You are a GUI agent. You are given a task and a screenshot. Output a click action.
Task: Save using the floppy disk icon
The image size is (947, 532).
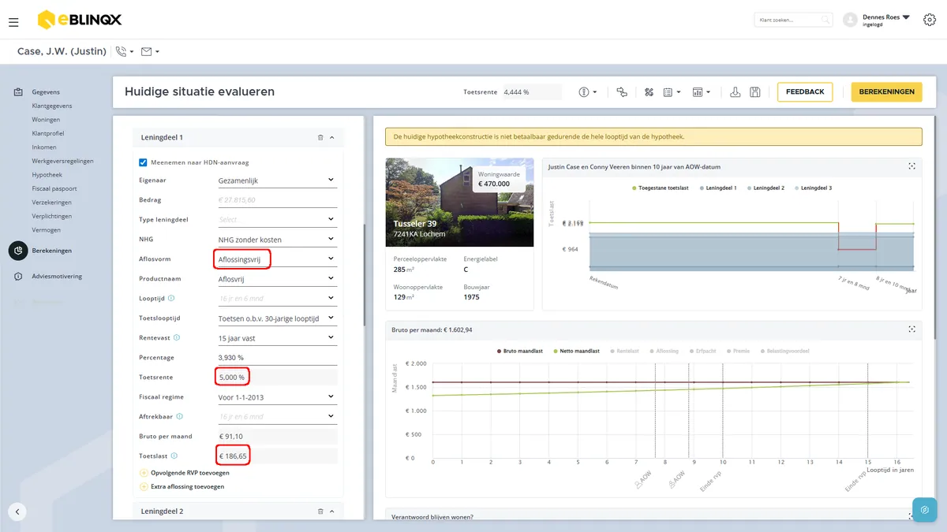point(755,92)
